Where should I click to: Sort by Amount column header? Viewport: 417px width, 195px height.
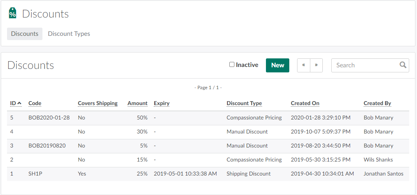pos(137,103)
